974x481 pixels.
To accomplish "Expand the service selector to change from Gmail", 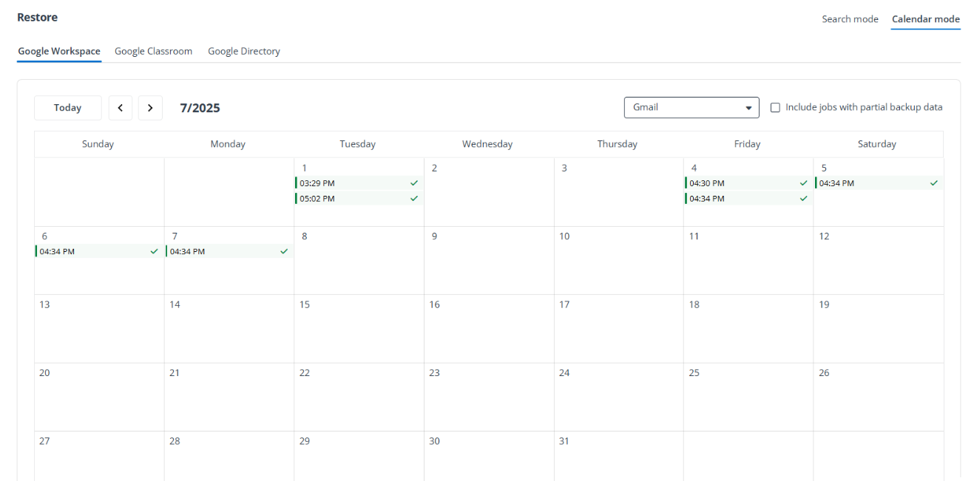I will point(691,107).
